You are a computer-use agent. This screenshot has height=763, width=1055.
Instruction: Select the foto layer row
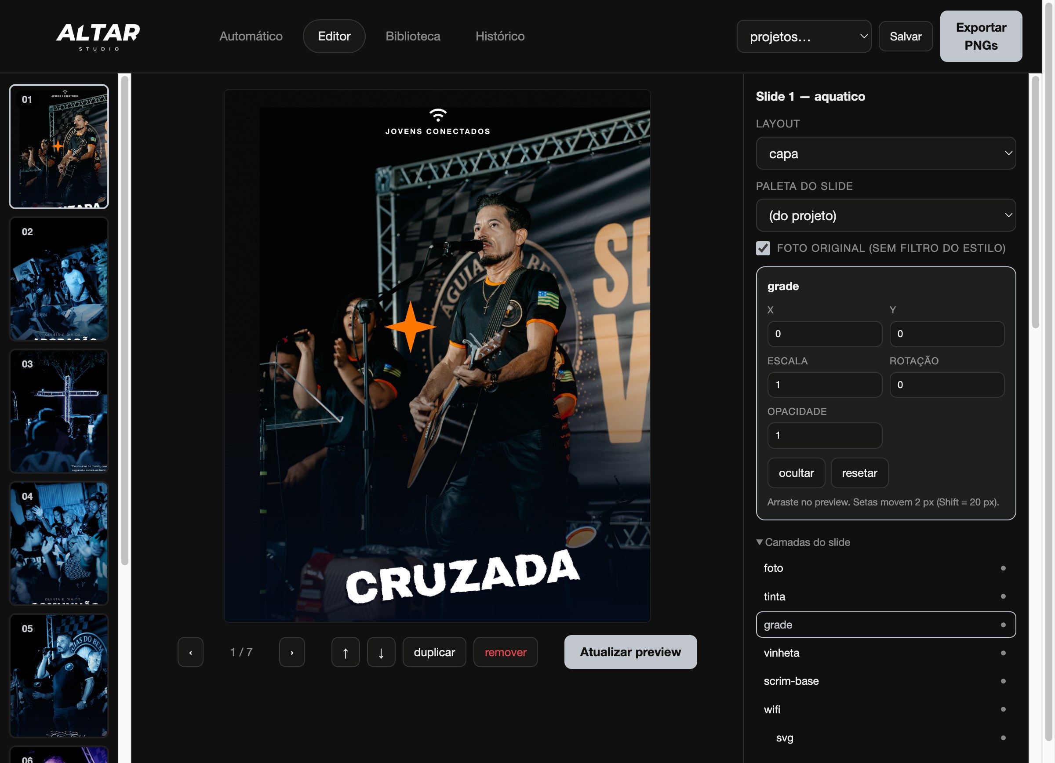coord(886,568)
